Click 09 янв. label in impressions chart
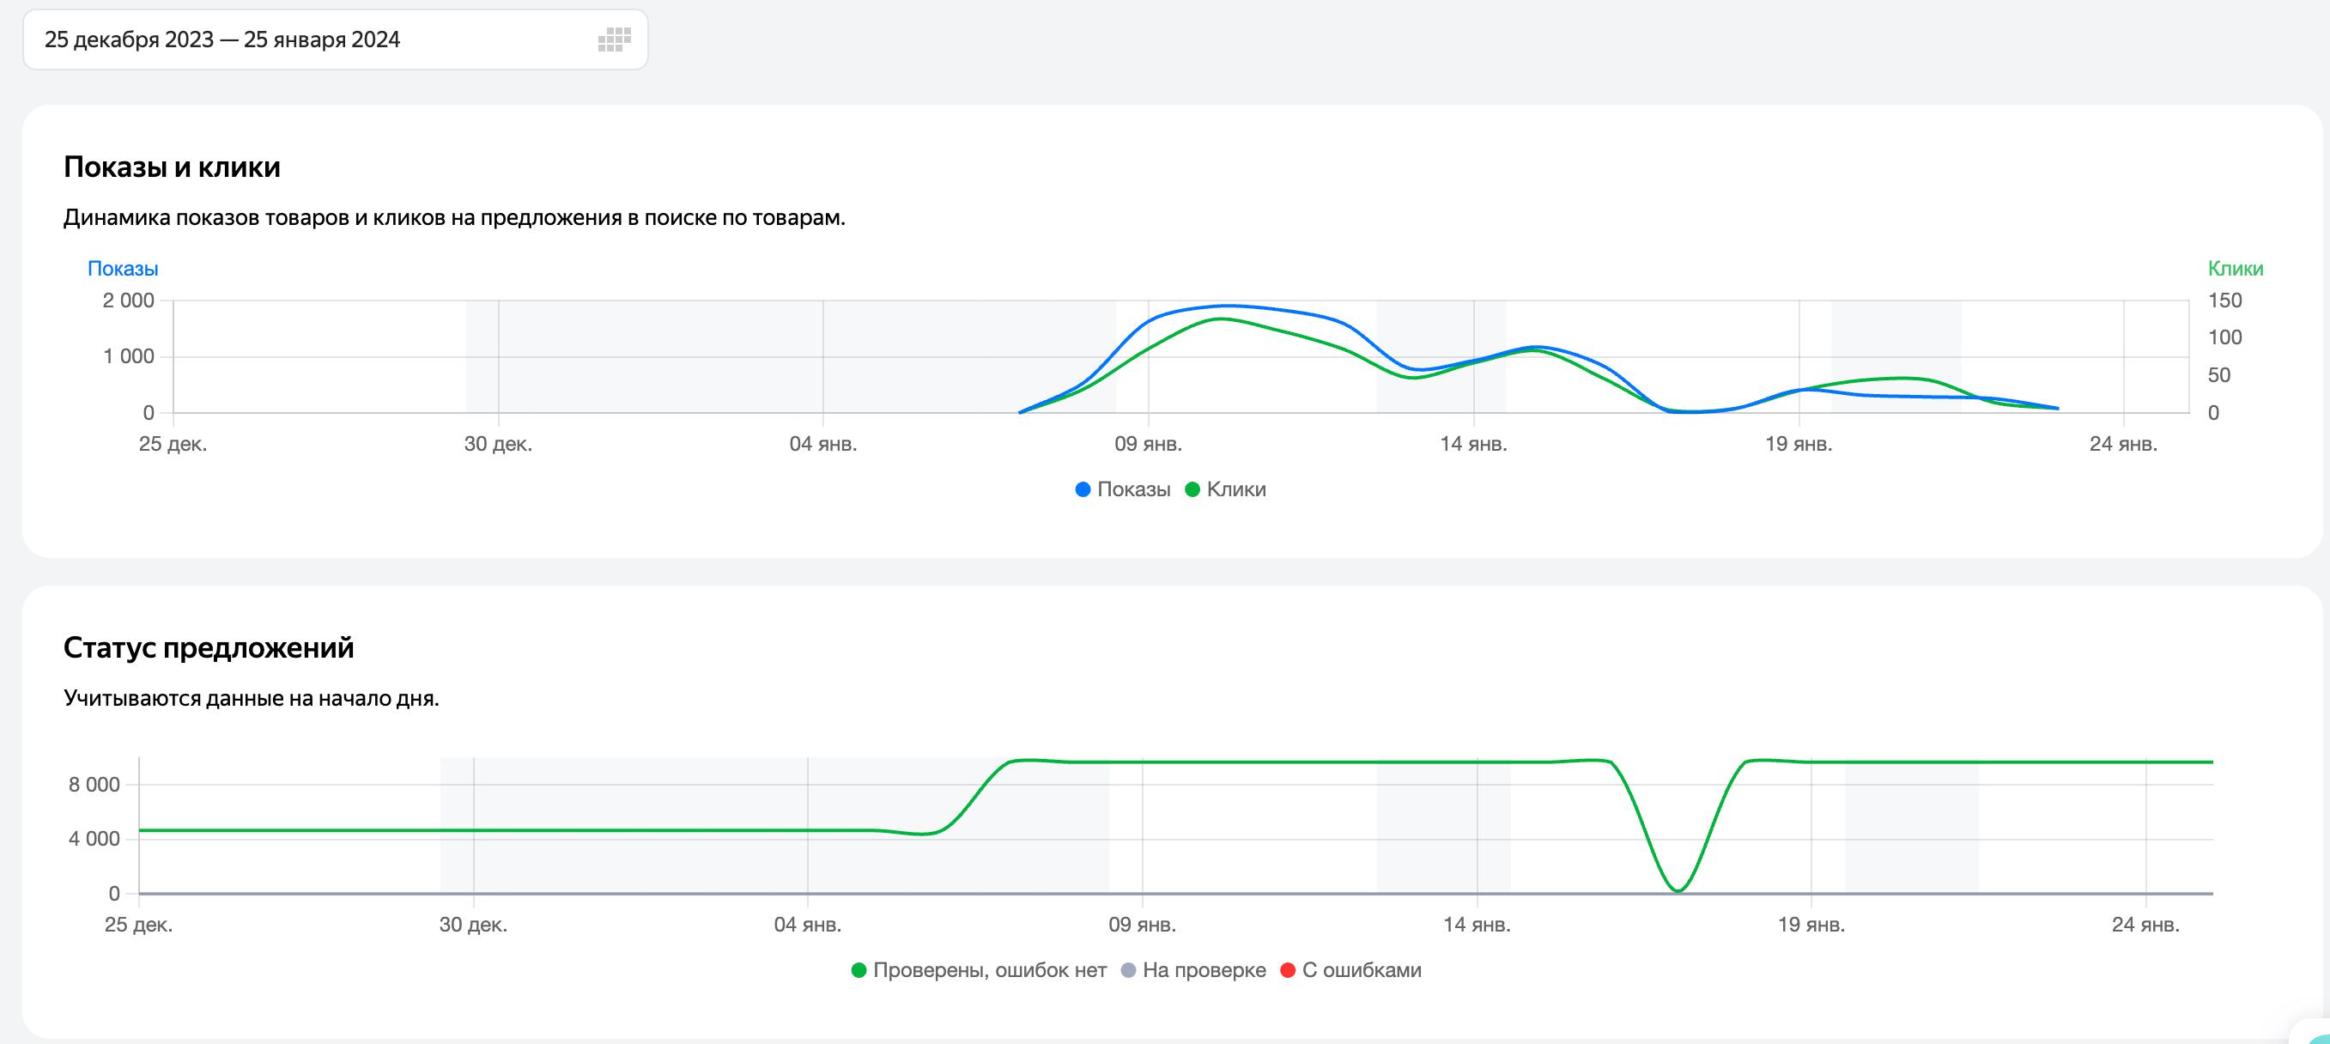The image size is (2330, 1044). [1148, 444]
